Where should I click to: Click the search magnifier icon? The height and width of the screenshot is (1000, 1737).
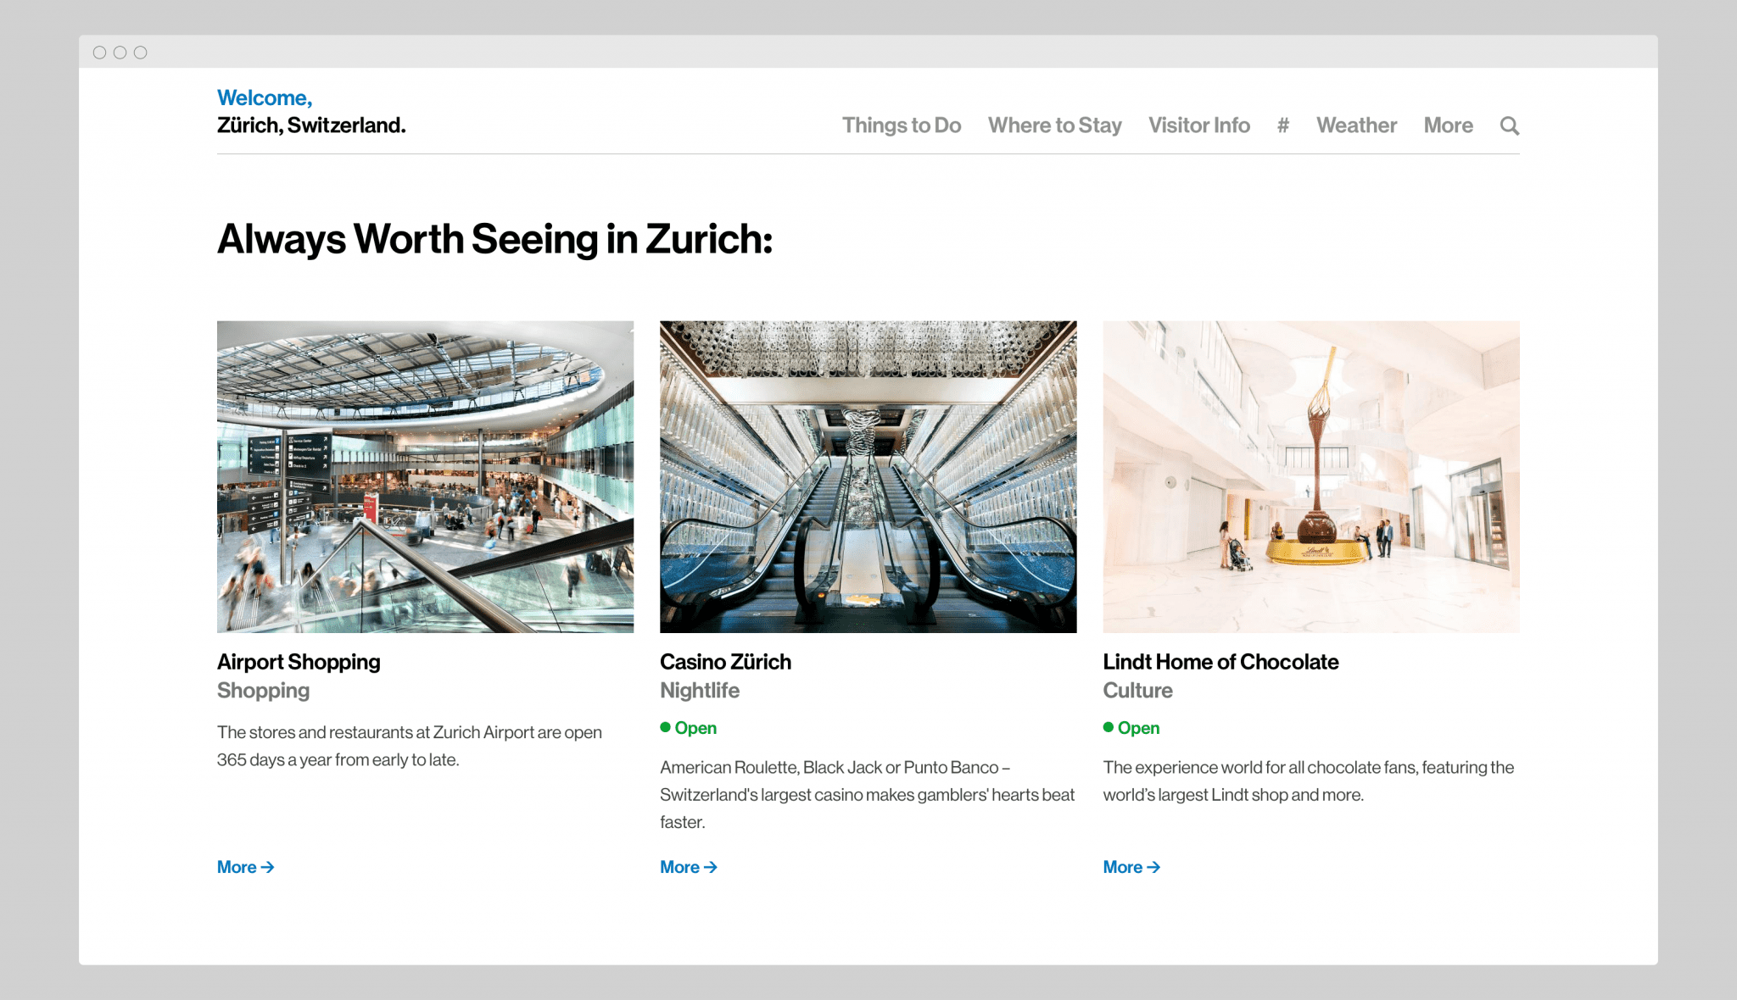click(x=1509, y=125)
